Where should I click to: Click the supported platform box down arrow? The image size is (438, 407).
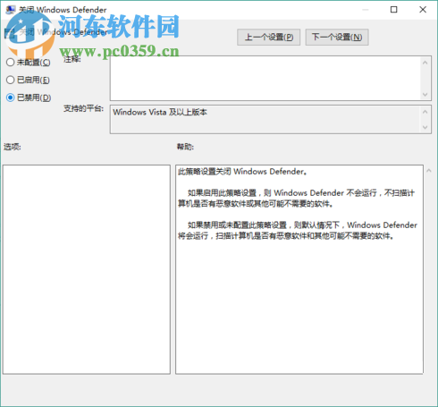pos(425,127)
